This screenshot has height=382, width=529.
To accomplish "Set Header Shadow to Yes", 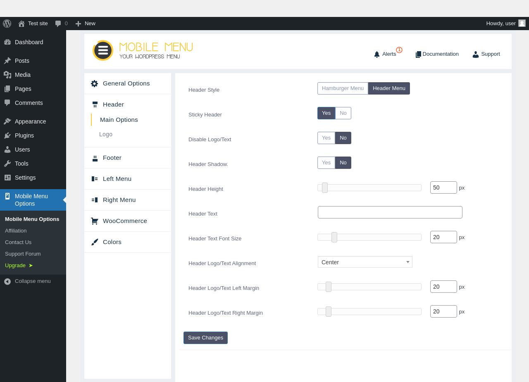I will 326,163.
